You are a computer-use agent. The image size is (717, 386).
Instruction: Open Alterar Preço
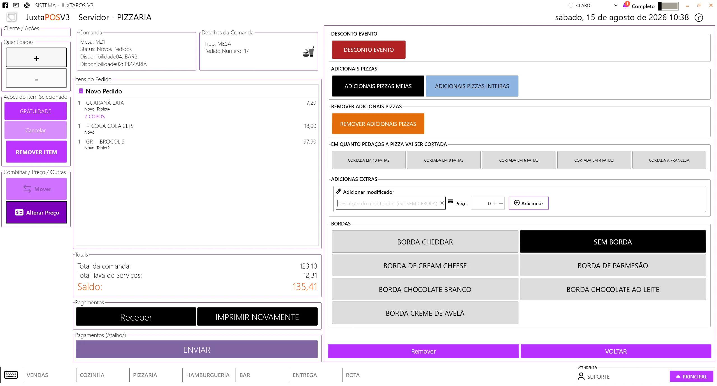pyautogui.click(x=36, y=212)
